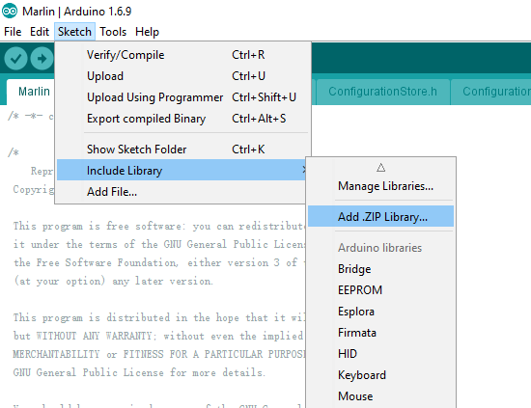Switch to the Marlin tab

tap(34, 92)
